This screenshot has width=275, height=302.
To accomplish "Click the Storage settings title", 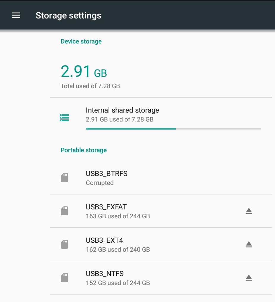I will pos(68,15).
